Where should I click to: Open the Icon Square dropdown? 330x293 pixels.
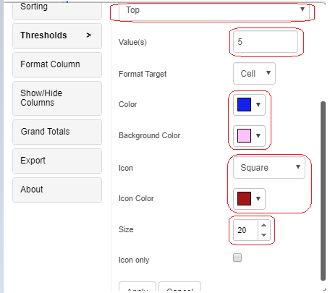269,168
